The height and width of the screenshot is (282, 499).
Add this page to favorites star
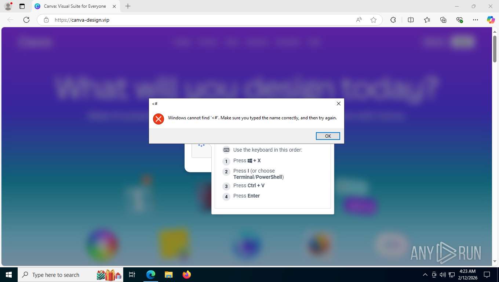374,20
